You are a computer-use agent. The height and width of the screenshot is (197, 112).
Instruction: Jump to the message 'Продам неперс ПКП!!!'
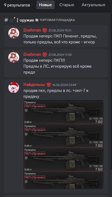pos(56,63)
